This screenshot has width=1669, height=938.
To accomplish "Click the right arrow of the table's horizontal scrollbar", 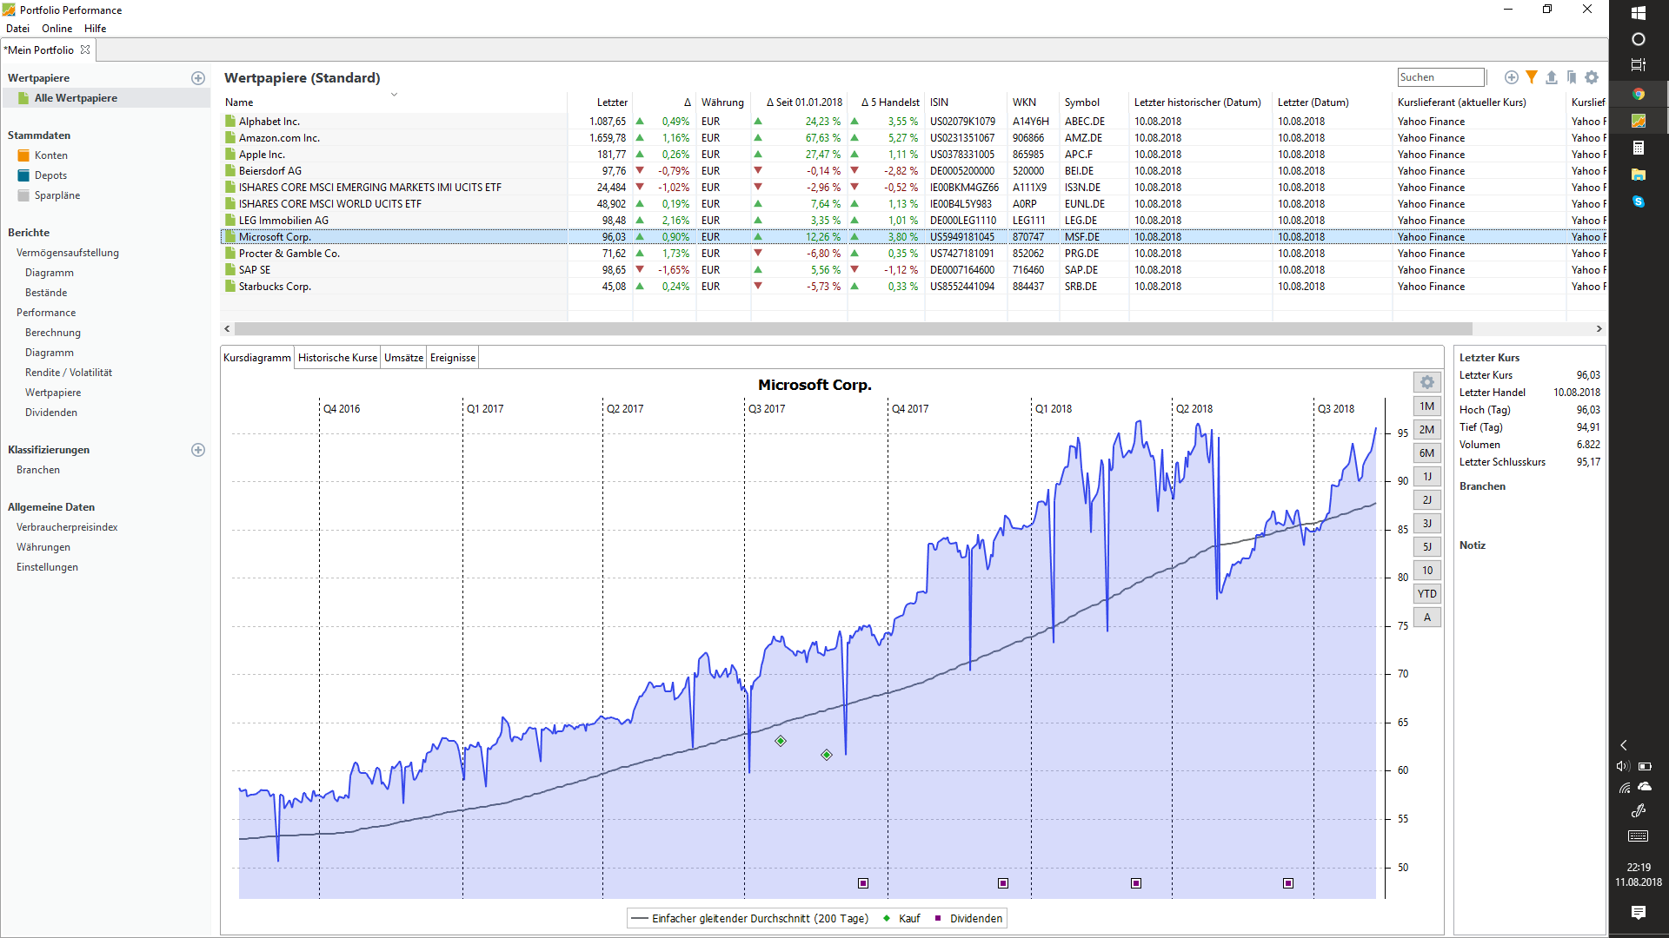I will pyautogui.click(x=1599, y=329).
